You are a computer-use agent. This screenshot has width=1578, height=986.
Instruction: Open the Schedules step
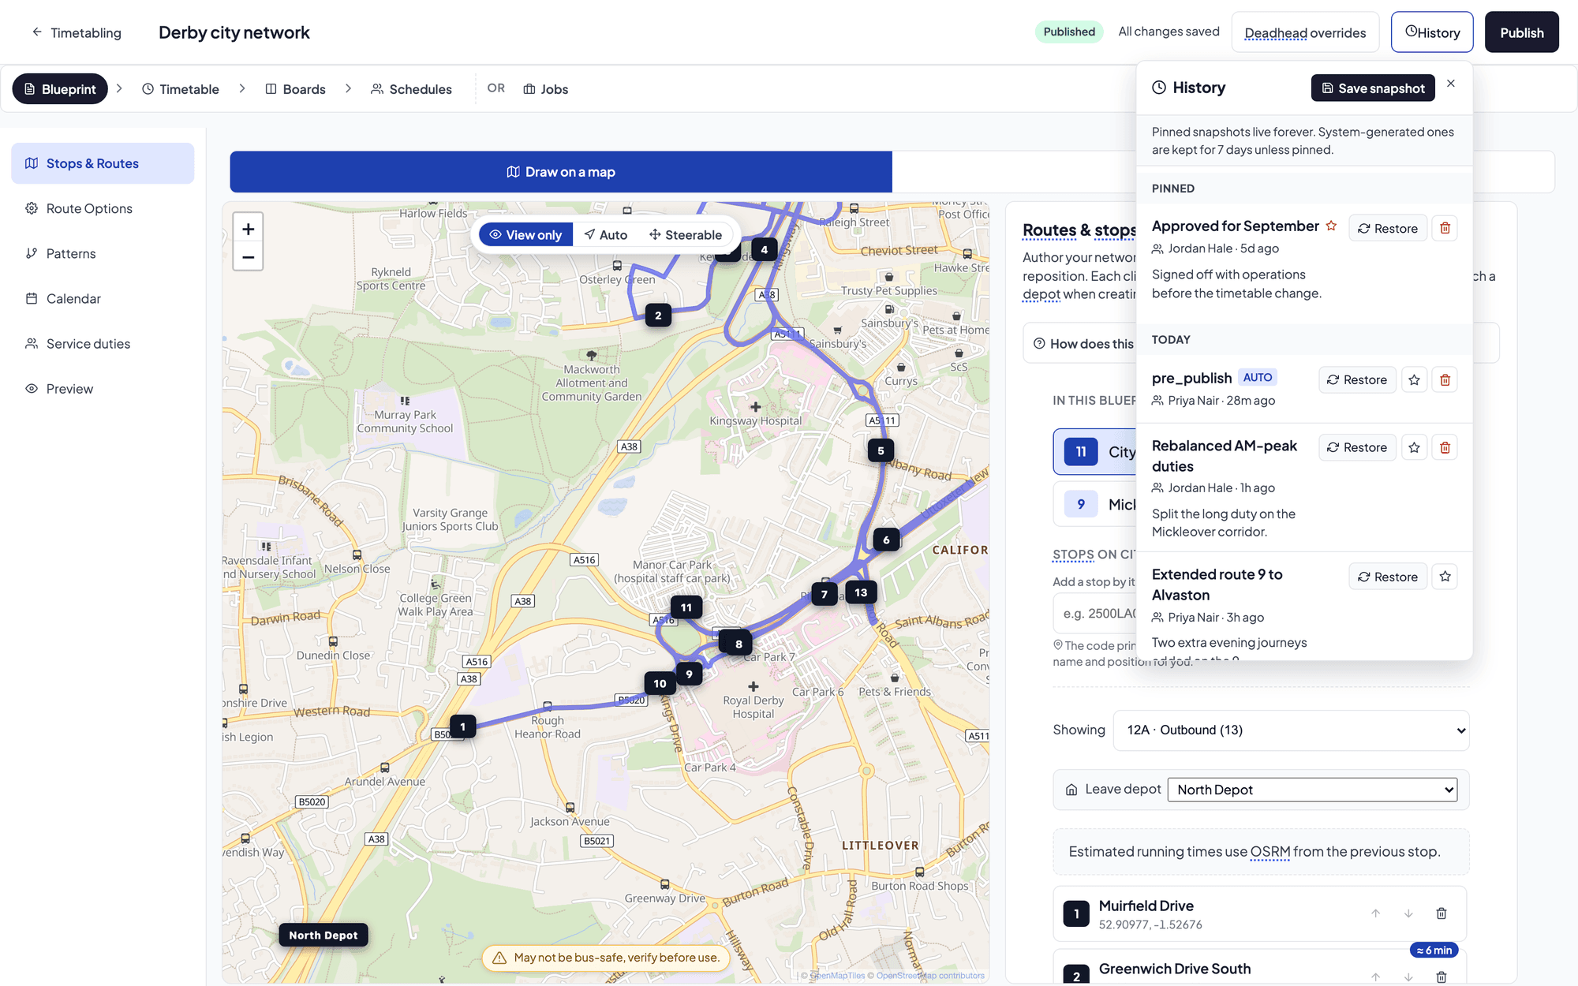pyautogui.click(x=411, y=89)
